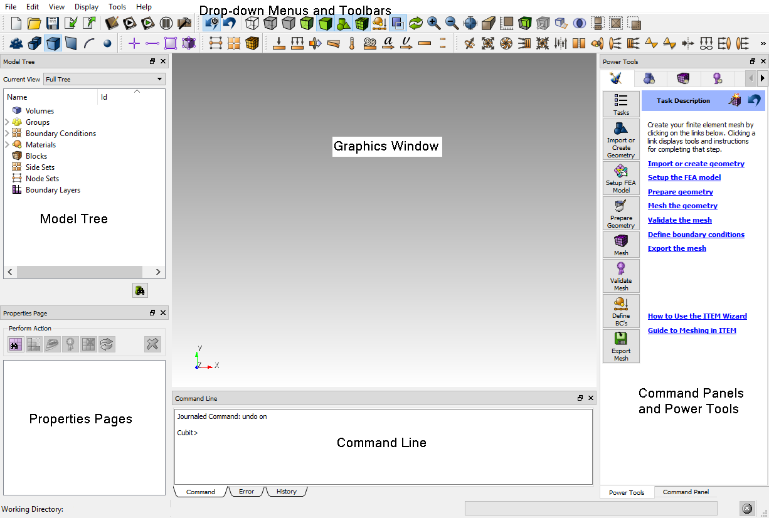Screen dimensions: 769x518
Task: Click the blue Undo arrow icon
Action: [230, 24]
